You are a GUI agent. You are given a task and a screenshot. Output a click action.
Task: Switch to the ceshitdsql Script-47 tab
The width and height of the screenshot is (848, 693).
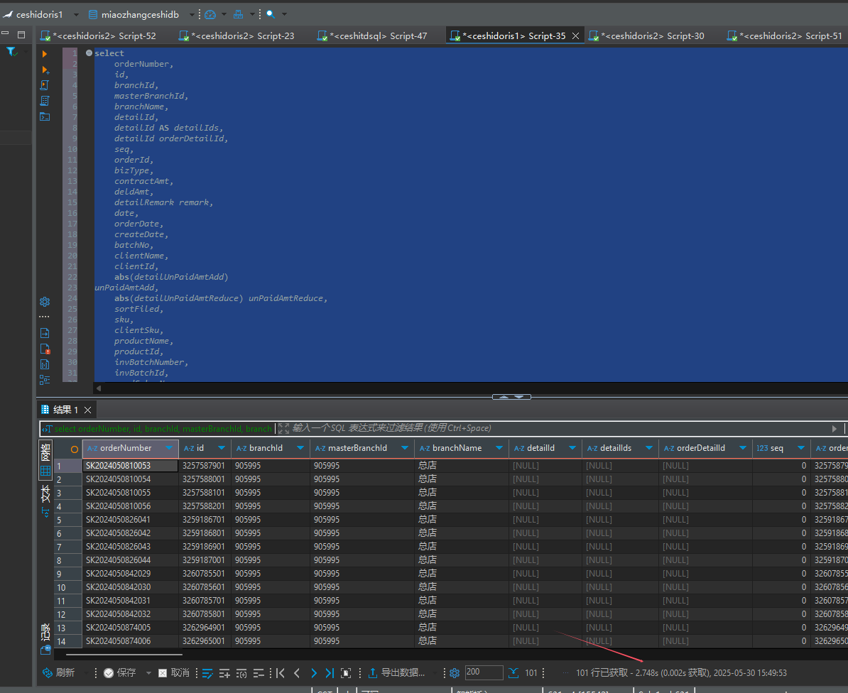373,36
